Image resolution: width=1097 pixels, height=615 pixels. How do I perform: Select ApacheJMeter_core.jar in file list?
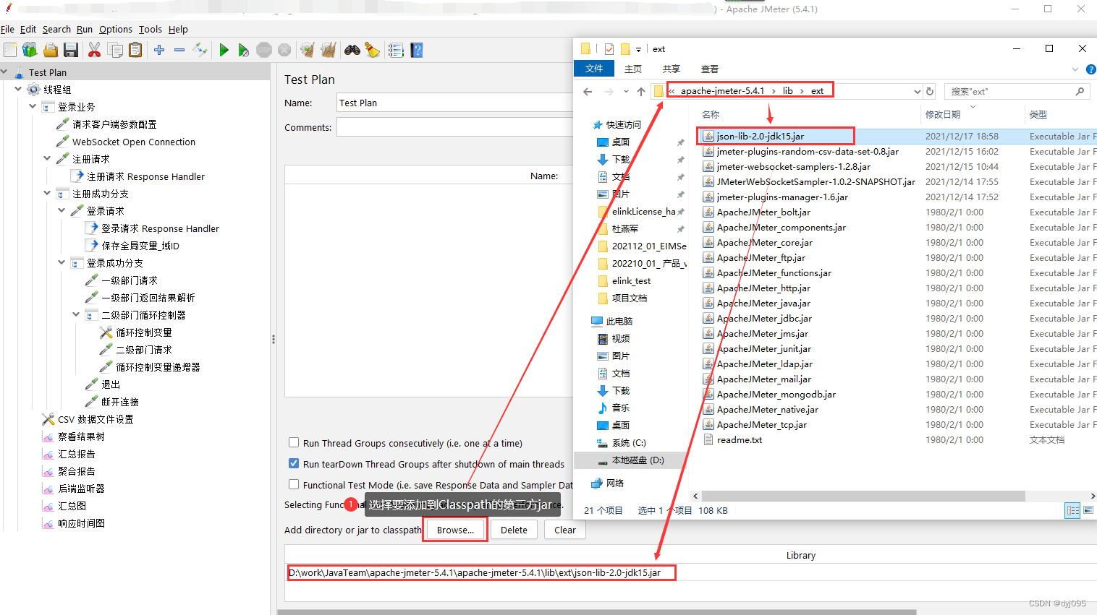coord(764,242)
